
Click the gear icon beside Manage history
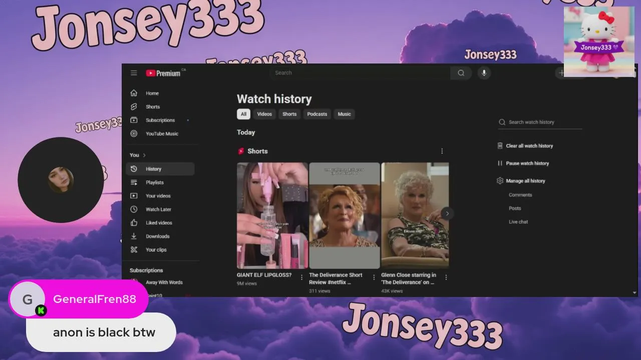[x=500, y=181]
